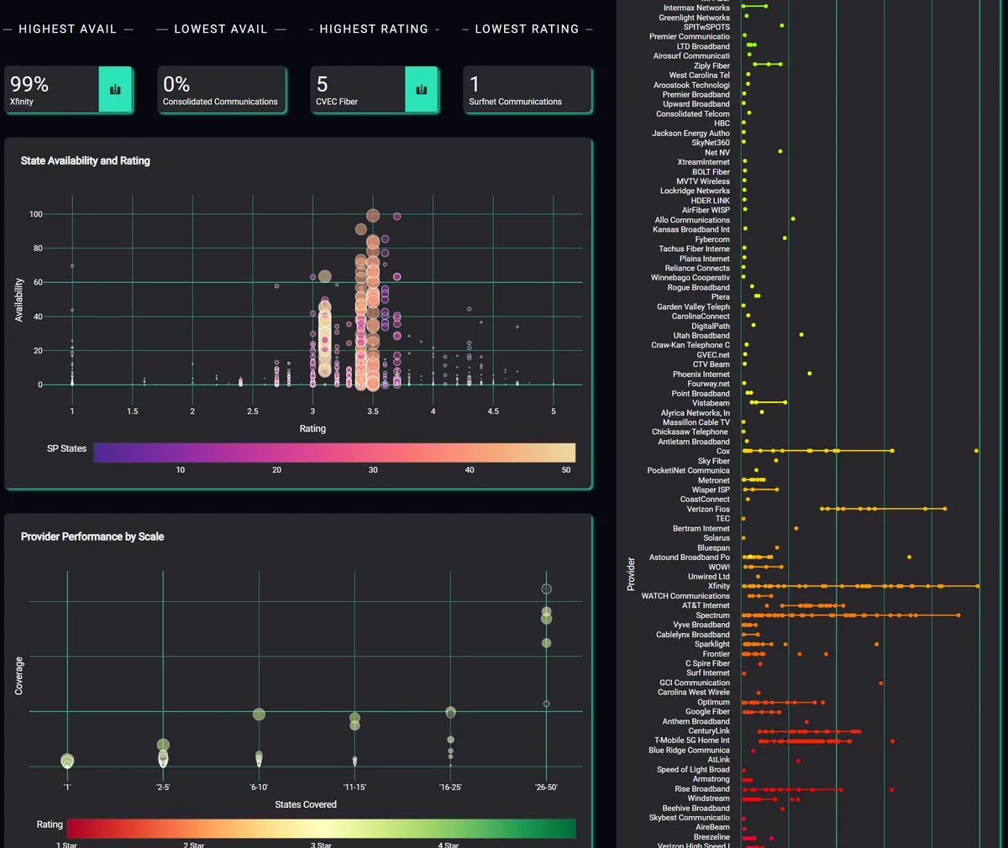Screen dimensions: 1008x848
Task: Click the Fybercom provider label
Action: 712,239
